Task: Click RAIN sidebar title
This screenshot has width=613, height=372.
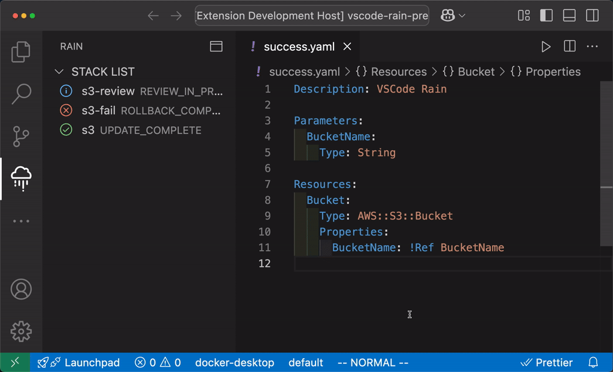Action: 72,47
